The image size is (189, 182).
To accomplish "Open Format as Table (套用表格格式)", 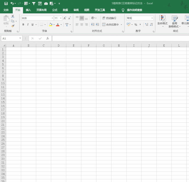I will tap(174, 22).
